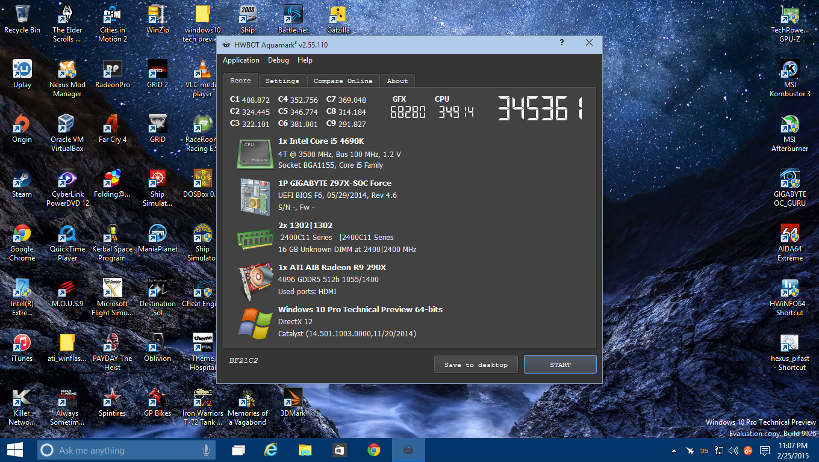Open The Elder Scrolls desktop shortcut

tap(67, 24)
